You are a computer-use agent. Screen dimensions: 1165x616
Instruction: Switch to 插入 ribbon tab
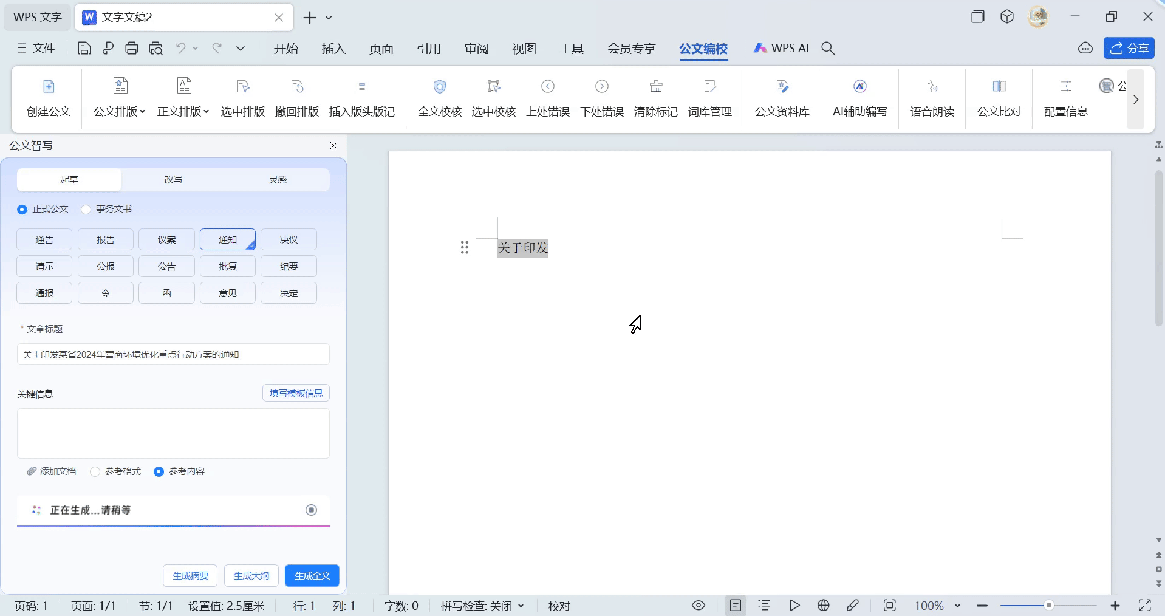point(333,49)
